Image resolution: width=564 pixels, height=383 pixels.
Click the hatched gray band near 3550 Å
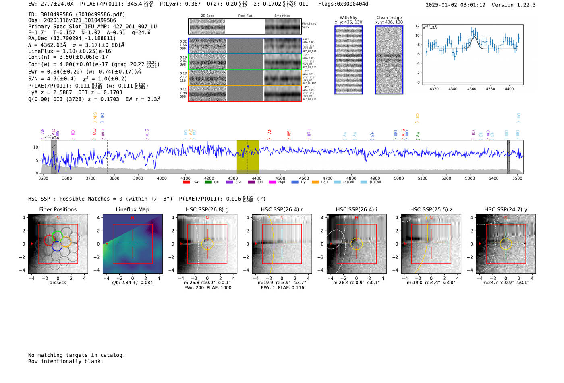tap(54, 157)
